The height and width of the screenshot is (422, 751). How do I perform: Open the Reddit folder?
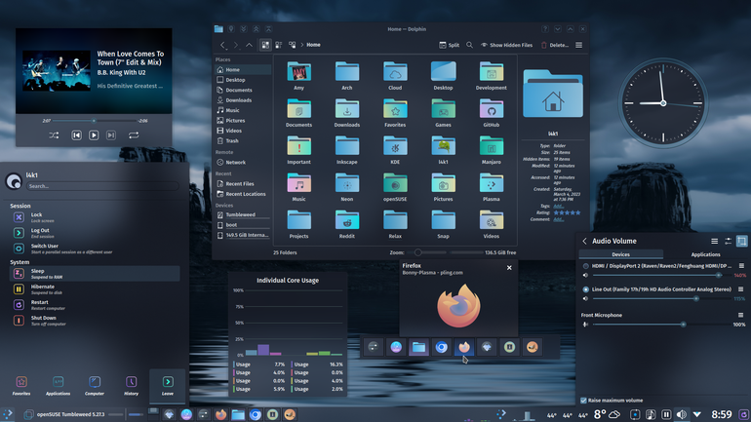[x=347, y=225]
